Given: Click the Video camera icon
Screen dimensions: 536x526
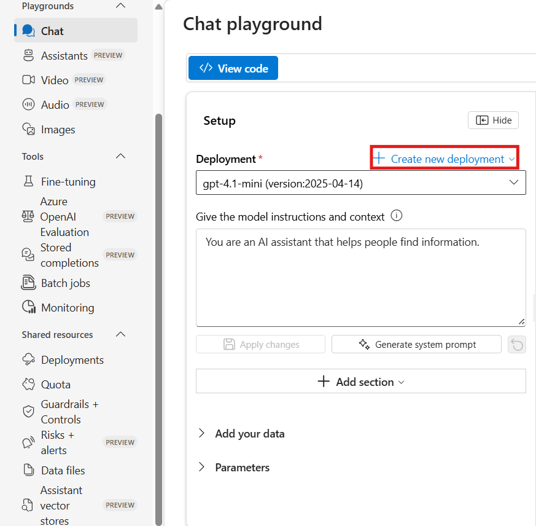Looking at the screenshot, I should [28, 80].
